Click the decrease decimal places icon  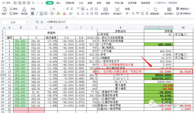[147, 13]
